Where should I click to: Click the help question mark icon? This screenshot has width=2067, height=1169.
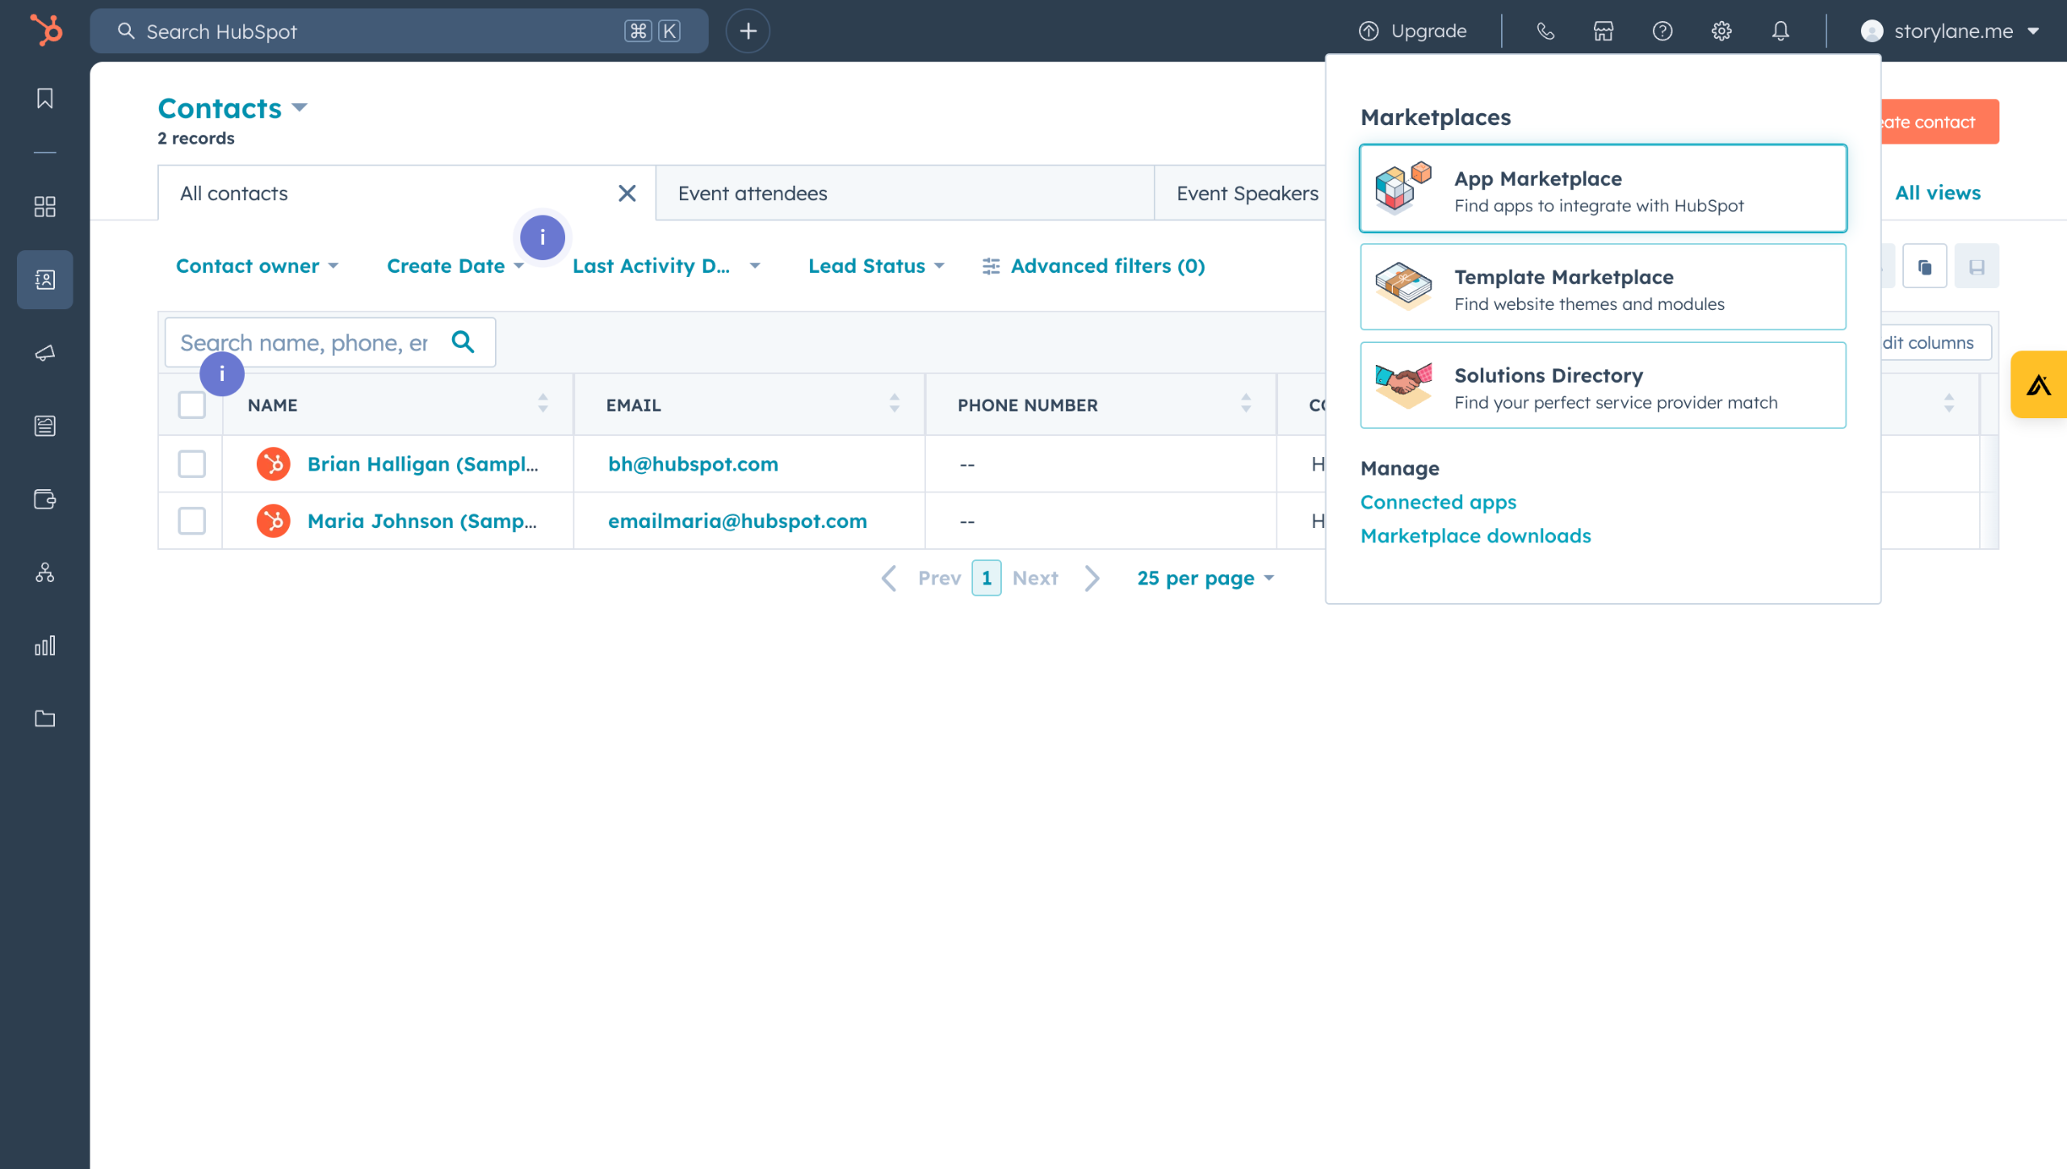click(1662, 31)
